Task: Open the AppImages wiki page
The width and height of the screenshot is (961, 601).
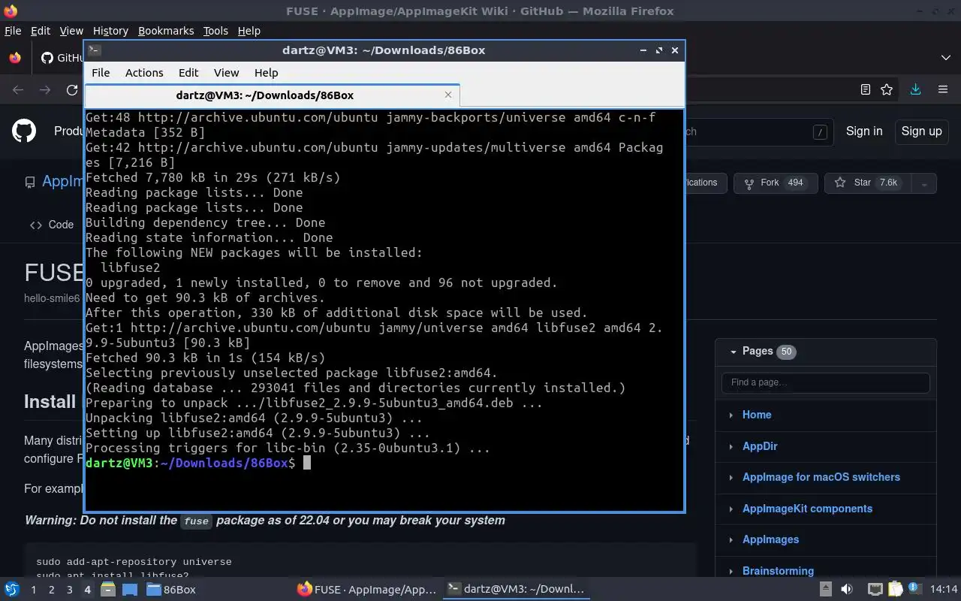Action: point(770,539)
